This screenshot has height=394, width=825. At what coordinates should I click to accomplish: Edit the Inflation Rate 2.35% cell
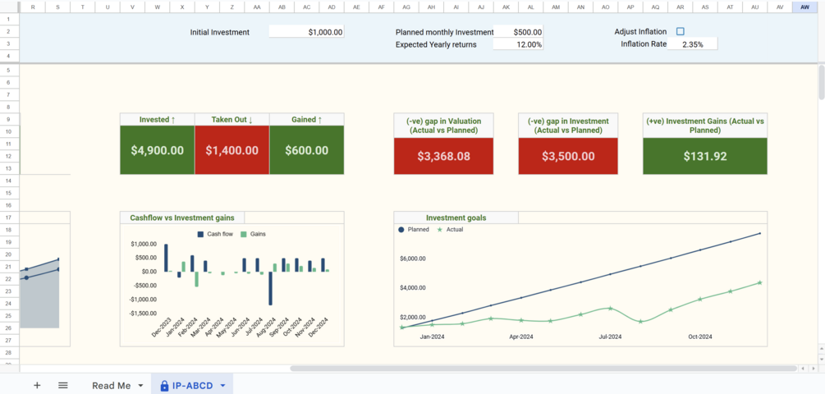692,44
